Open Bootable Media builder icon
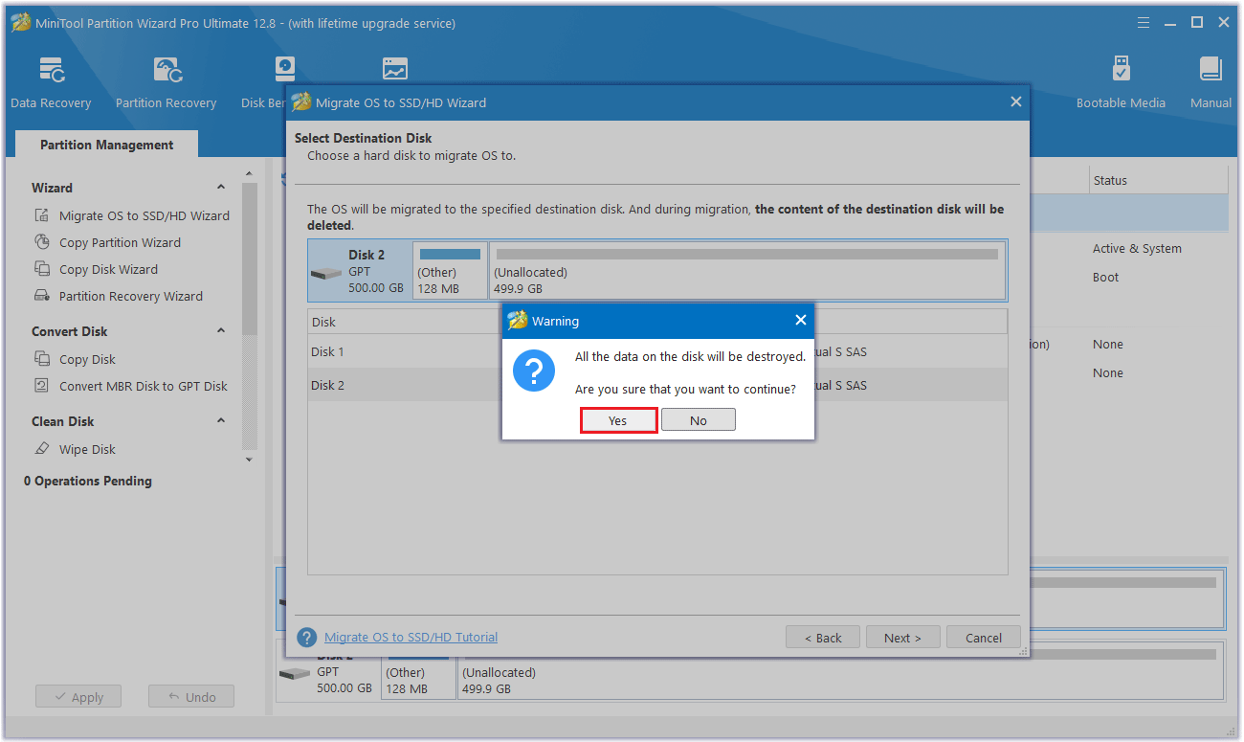The height and width of the screenshot is (742, 1244). click(x=1121, y=82)
